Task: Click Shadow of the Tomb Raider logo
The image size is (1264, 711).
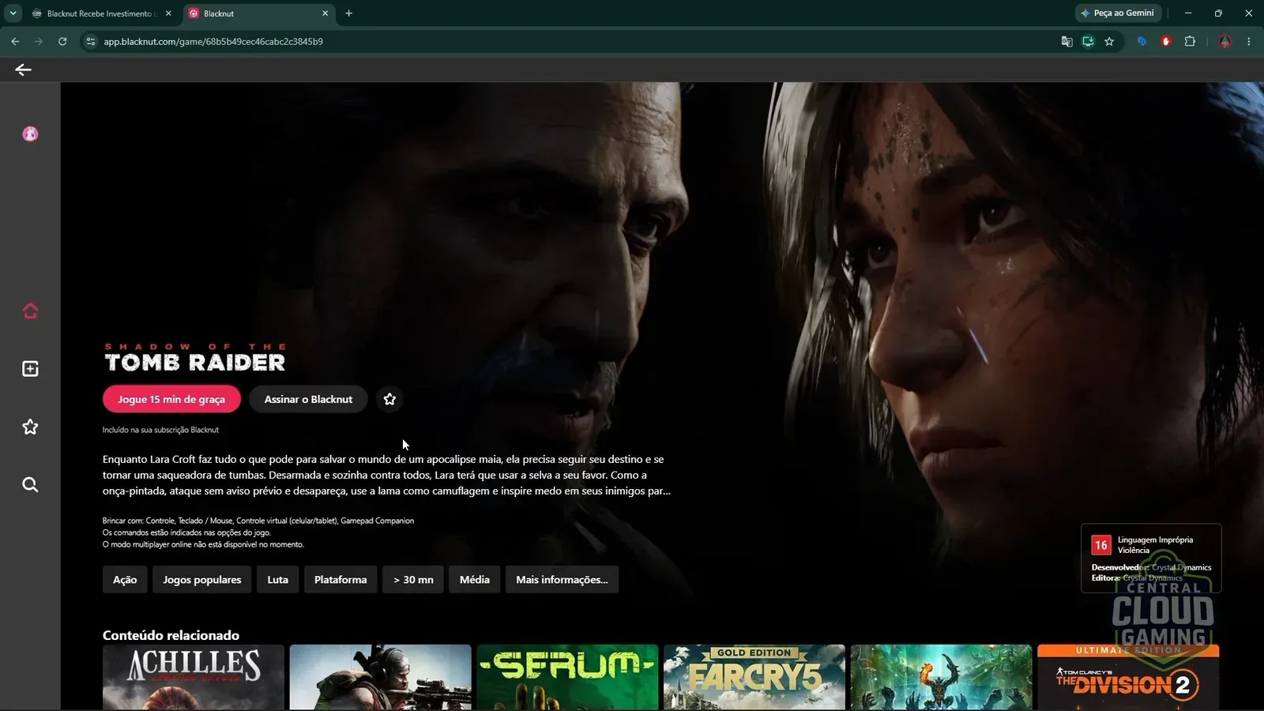Action: coord(195,358)
